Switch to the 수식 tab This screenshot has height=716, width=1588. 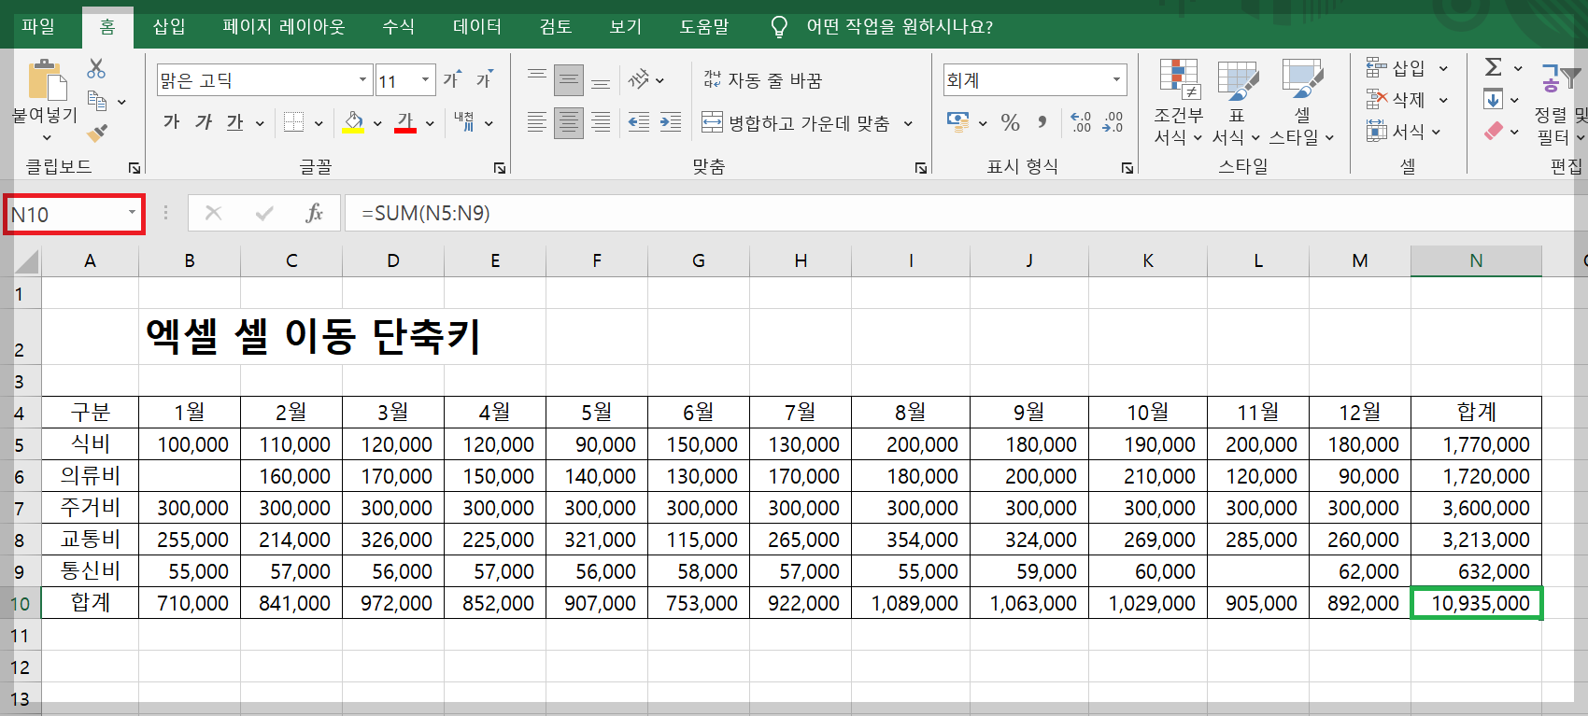pos(398,26)
